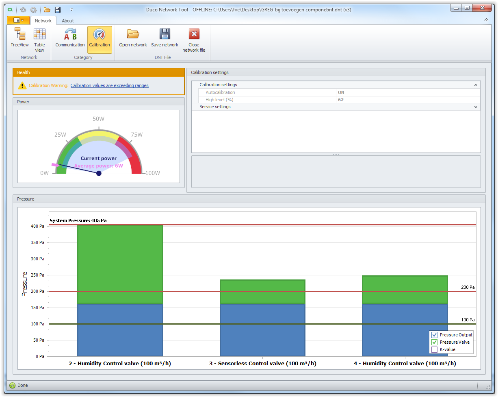Click the Open network folder icon

[133, 33]
